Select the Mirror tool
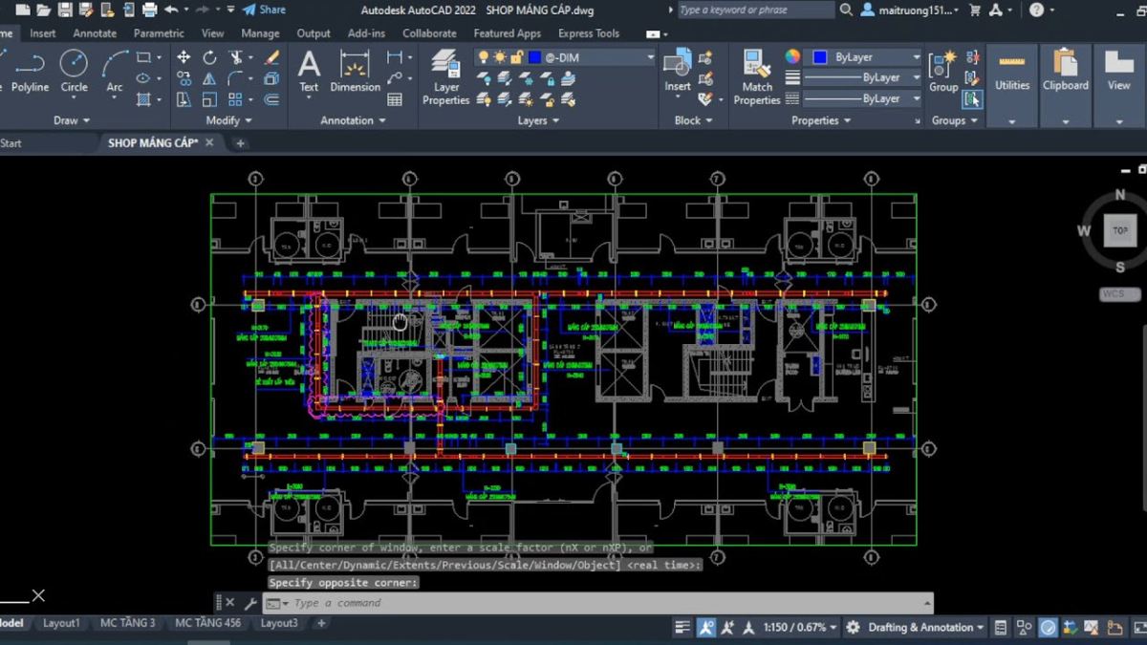This screenshot has width=1147, height=645. click(209, 78)
